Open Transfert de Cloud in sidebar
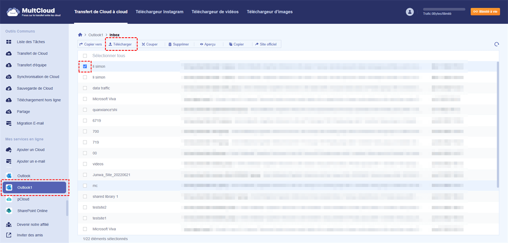The image size is (508, 243). [32, 53]
